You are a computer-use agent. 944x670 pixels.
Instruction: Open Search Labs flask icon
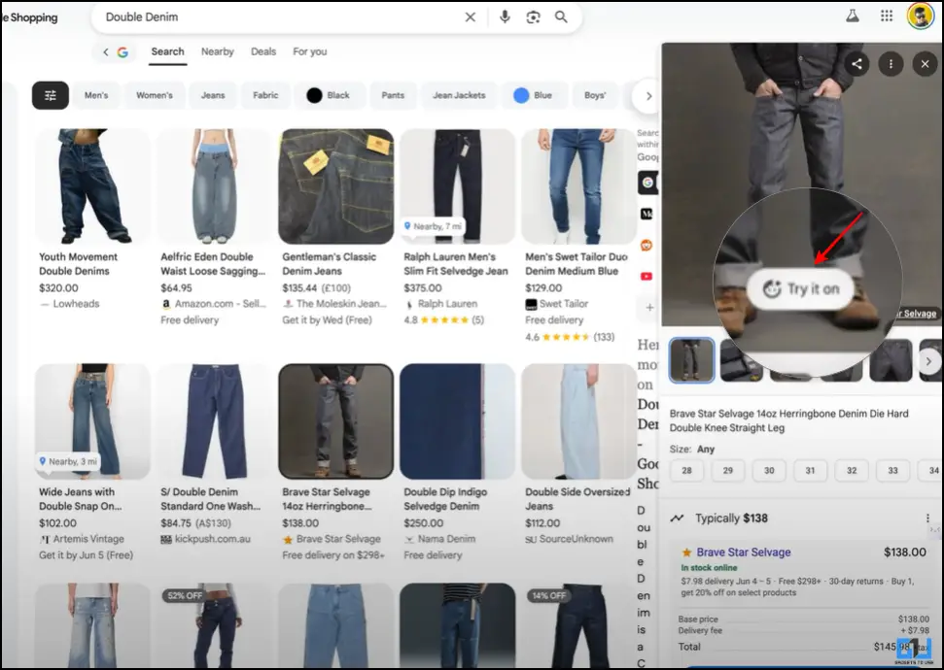(853, 17)
